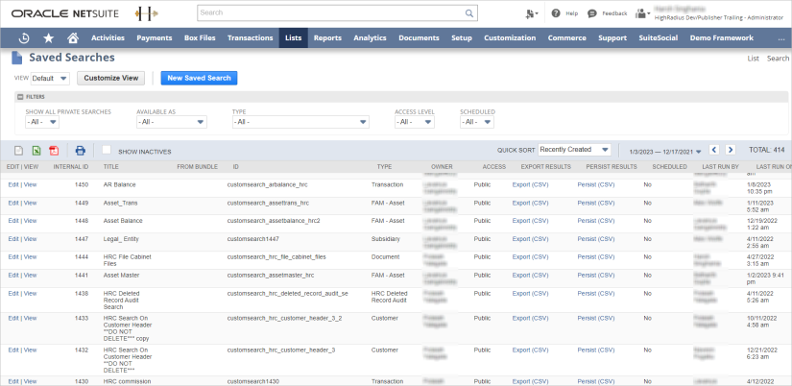Open the Type filter dropdown
792x386 pixels.
pyautogui.click(x=300, y=122)
